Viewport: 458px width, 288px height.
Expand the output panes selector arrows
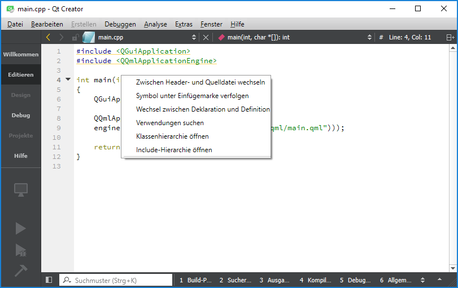[425, 280]
